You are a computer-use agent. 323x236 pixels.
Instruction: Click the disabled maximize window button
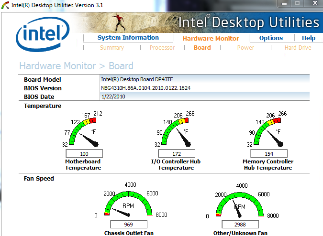(x=297, y=3)
